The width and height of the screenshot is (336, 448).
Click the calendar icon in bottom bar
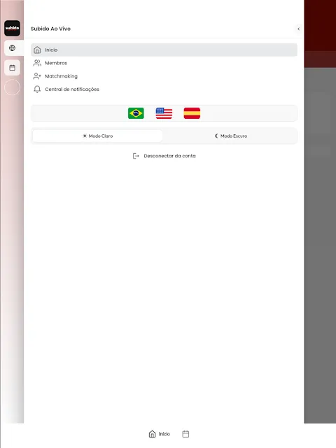185,434
